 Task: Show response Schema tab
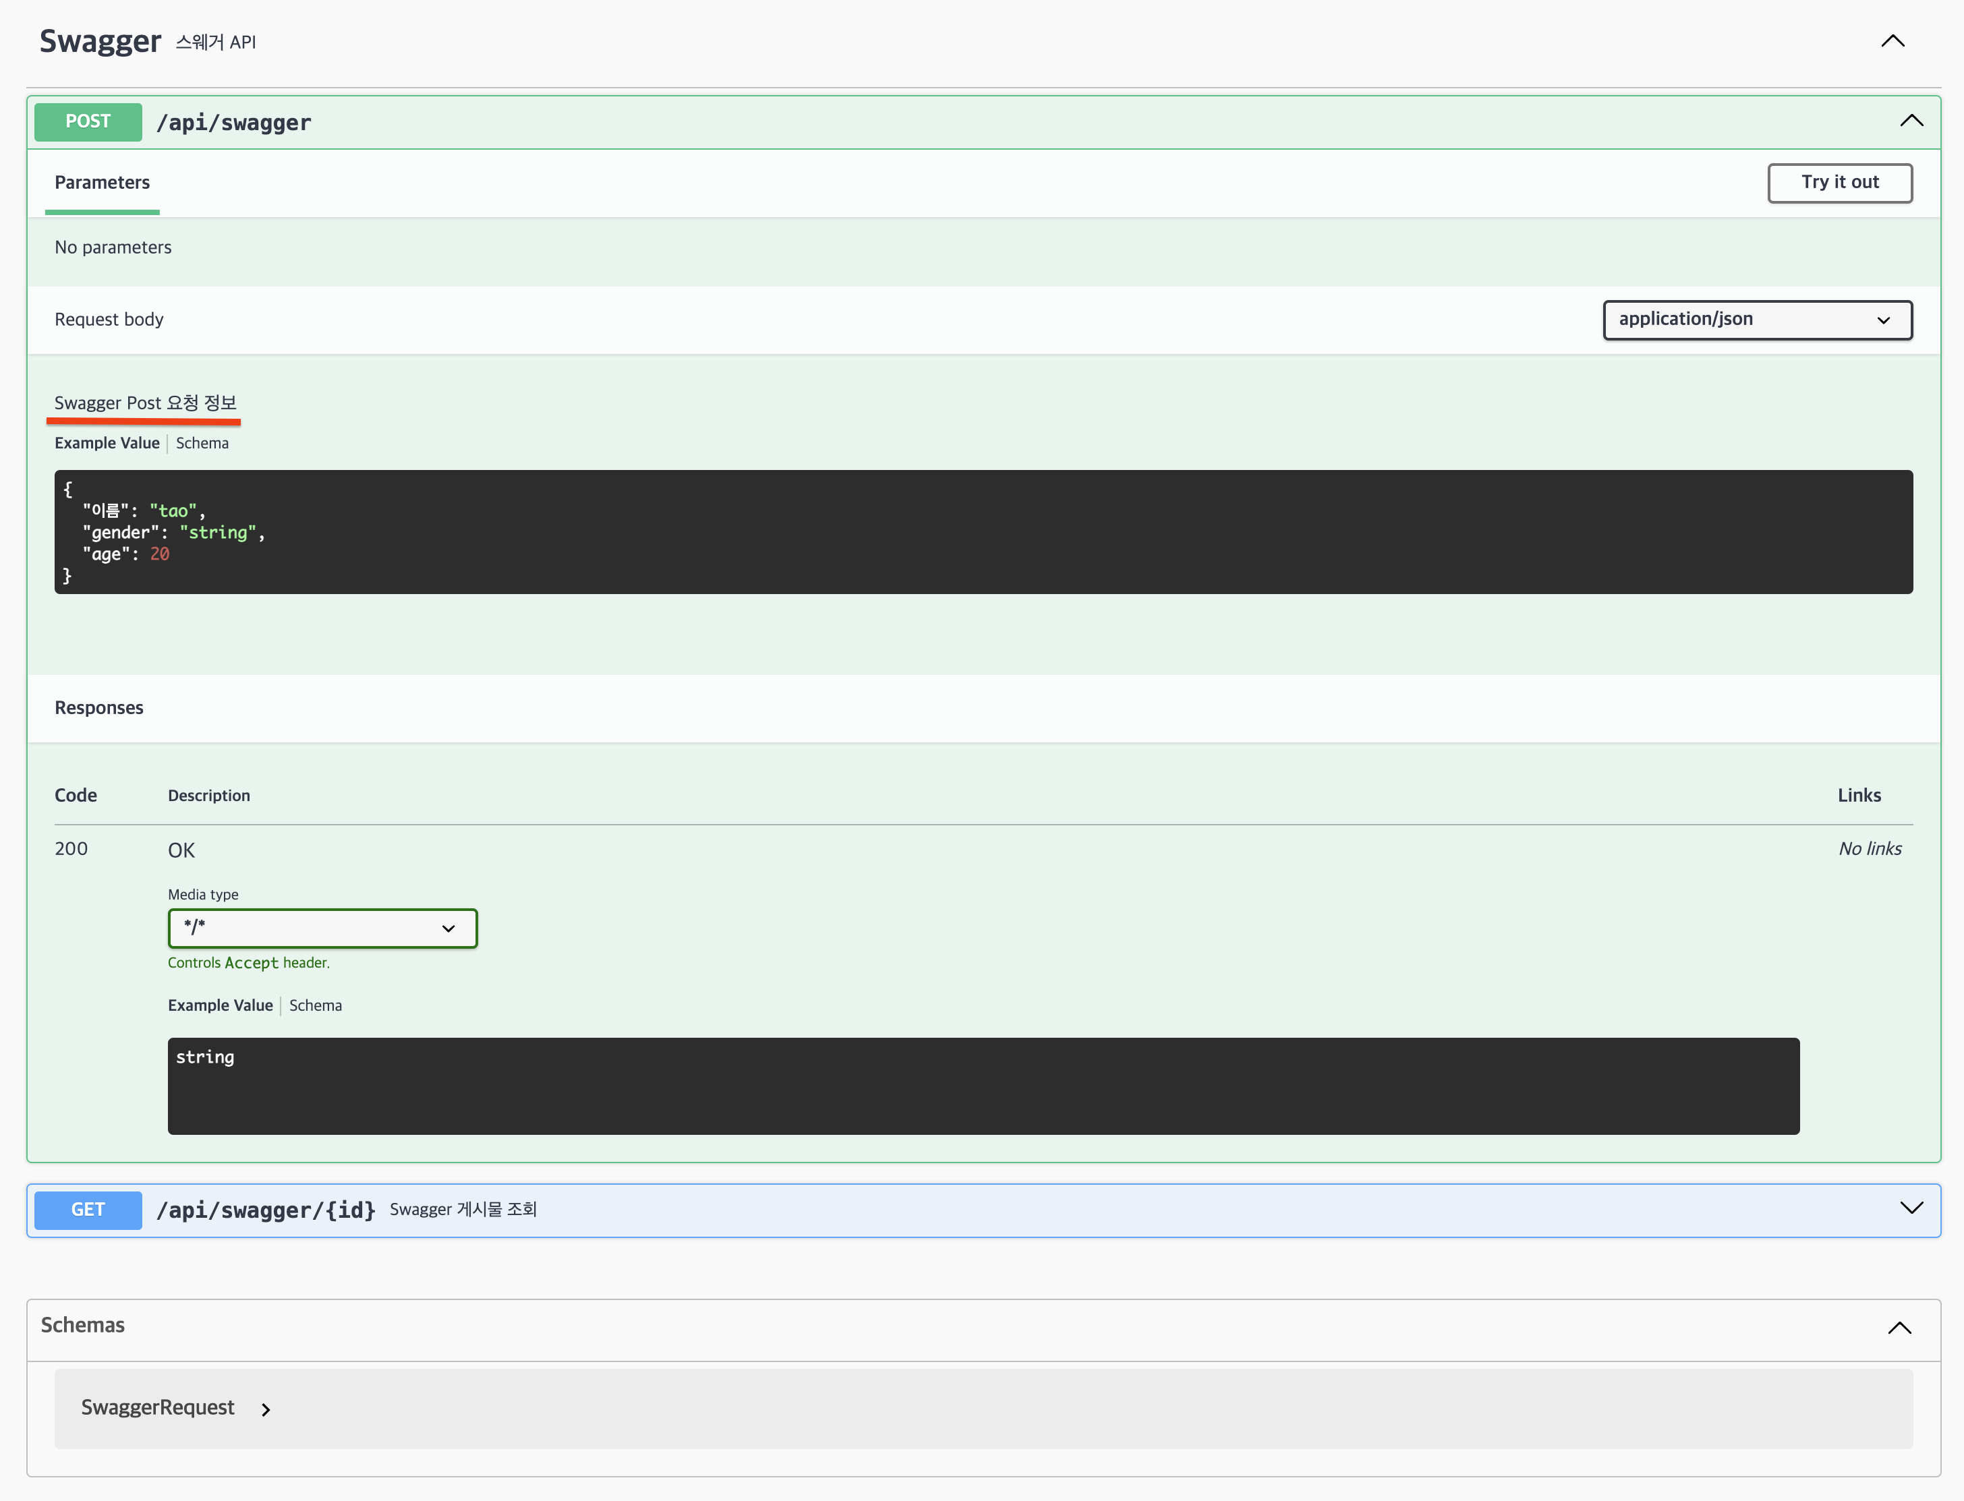(316, 1005)
